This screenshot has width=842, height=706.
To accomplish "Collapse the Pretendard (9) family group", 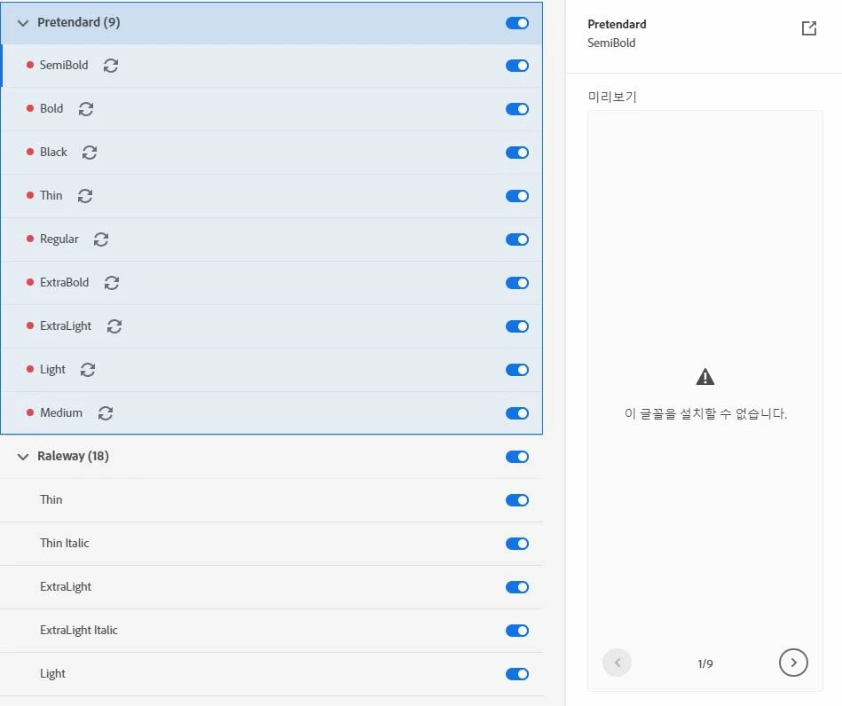I will (22, 23).
